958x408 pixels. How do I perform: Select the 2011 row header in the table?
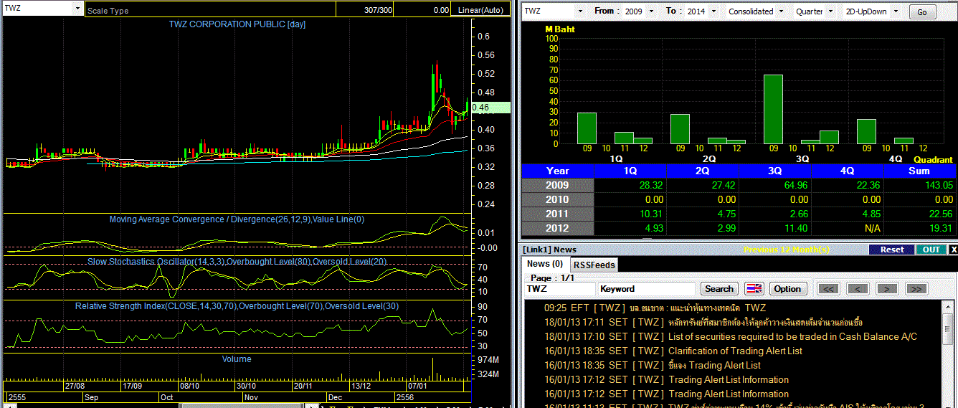coord(558,214)
